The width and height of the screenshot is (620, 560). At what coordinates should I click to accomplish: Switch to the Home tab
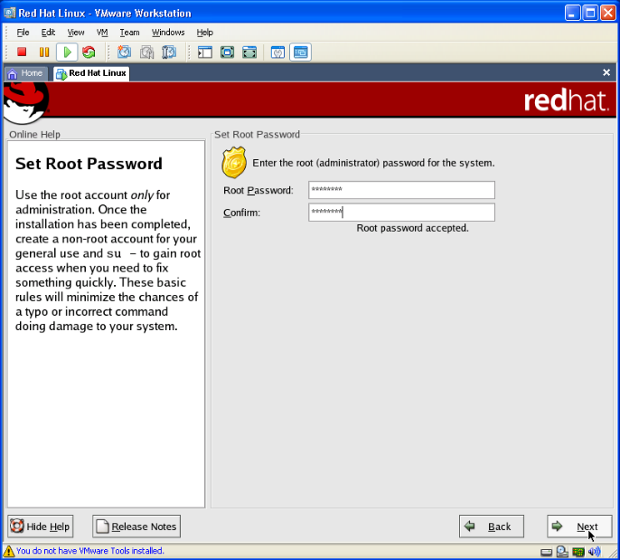[25, 73]
